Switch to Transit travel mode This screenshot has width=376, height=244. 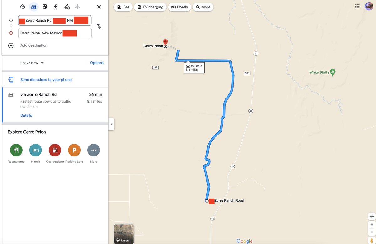(45, 7)
